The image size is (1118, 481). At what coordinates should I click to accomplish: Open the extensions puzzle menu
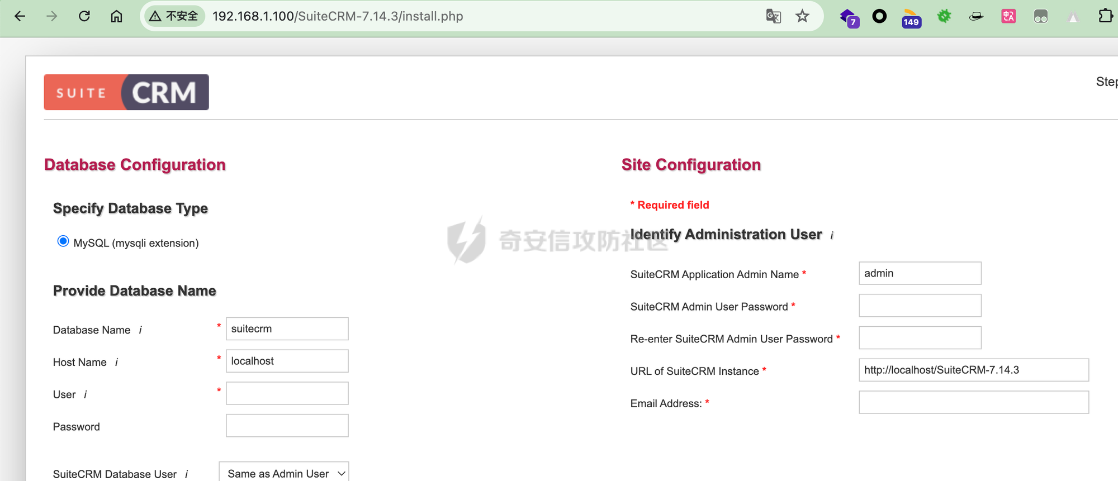click(1105, 16)
